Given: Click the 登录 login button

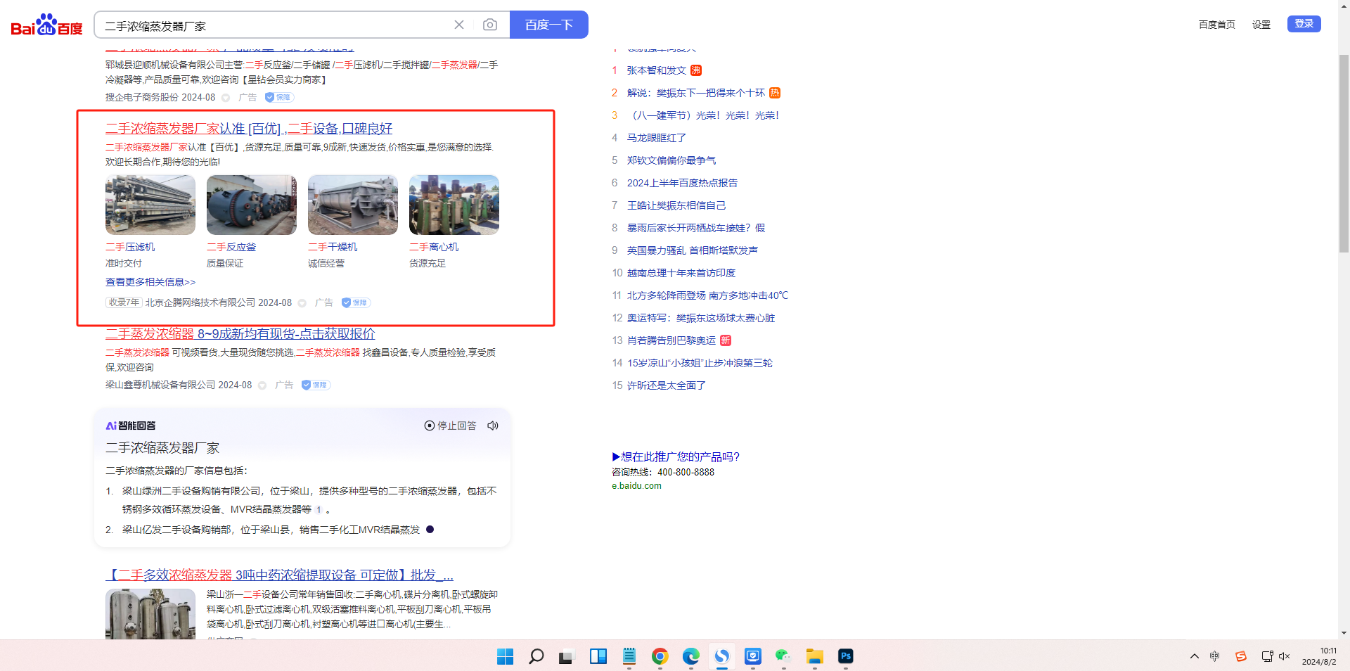Looking at the screenshot, I should [1304, 24].
